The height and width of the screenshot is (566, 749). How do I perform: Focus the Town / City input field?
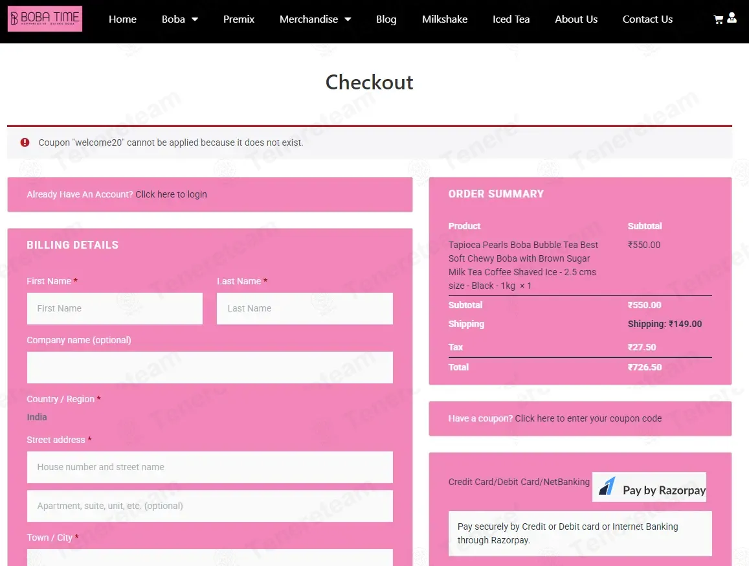210,558
